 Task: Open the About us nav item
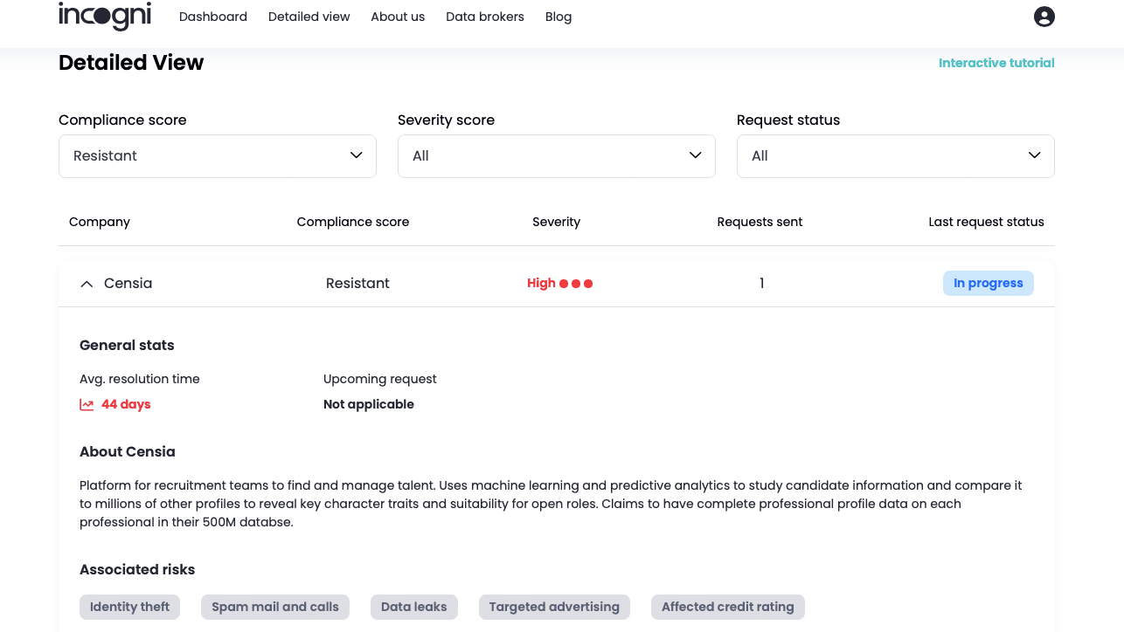click(398, 17)
